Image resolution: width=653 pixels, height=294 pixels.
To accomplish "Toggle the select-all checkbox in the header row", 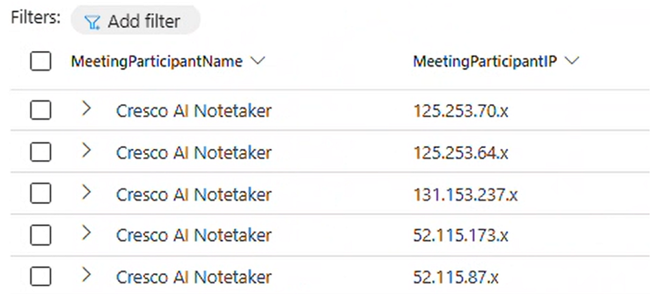I will tap(41, 62).
